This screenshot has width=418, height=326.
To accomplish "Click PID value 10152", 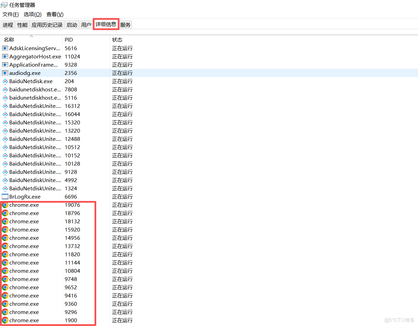I will tap(73, 155).
